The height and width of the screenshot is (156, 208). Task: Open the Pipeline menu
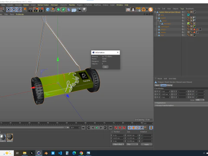[72, 5]
